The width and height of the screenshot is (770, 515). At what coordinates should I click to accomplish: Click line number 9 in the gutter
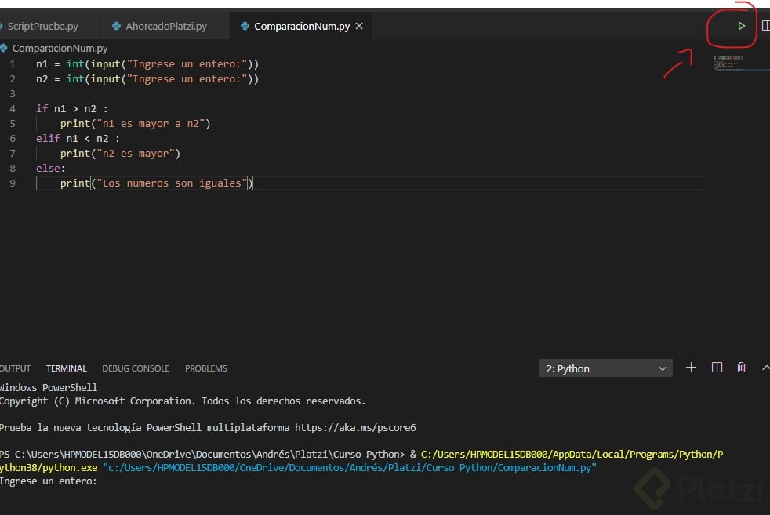click(13, 183)
